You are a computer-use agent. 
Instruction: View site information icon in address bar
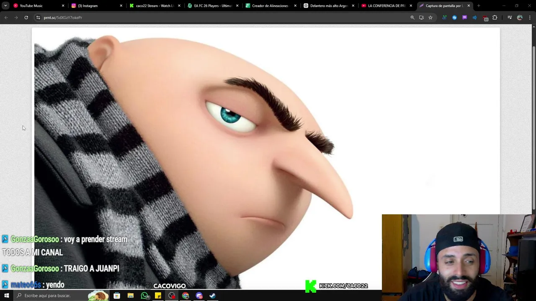(x=38, y=18)
